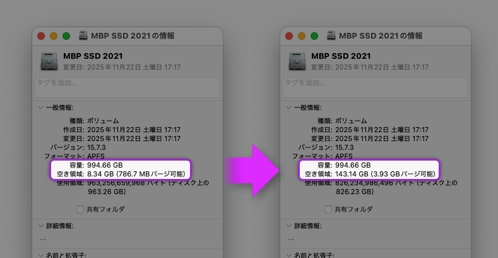Toggle 名前と拡張子 section in 143.14 GB free window
Screen dimensions: 498x258
coord(288,255)
